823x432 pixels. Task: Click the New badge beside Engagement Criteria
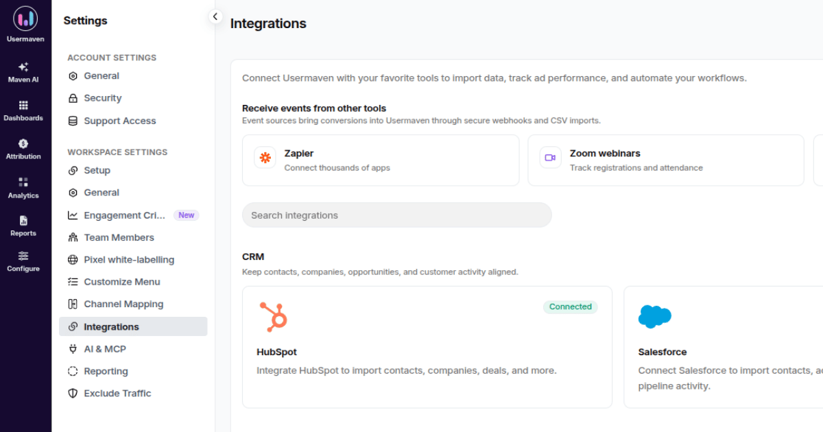click(187, 215)
